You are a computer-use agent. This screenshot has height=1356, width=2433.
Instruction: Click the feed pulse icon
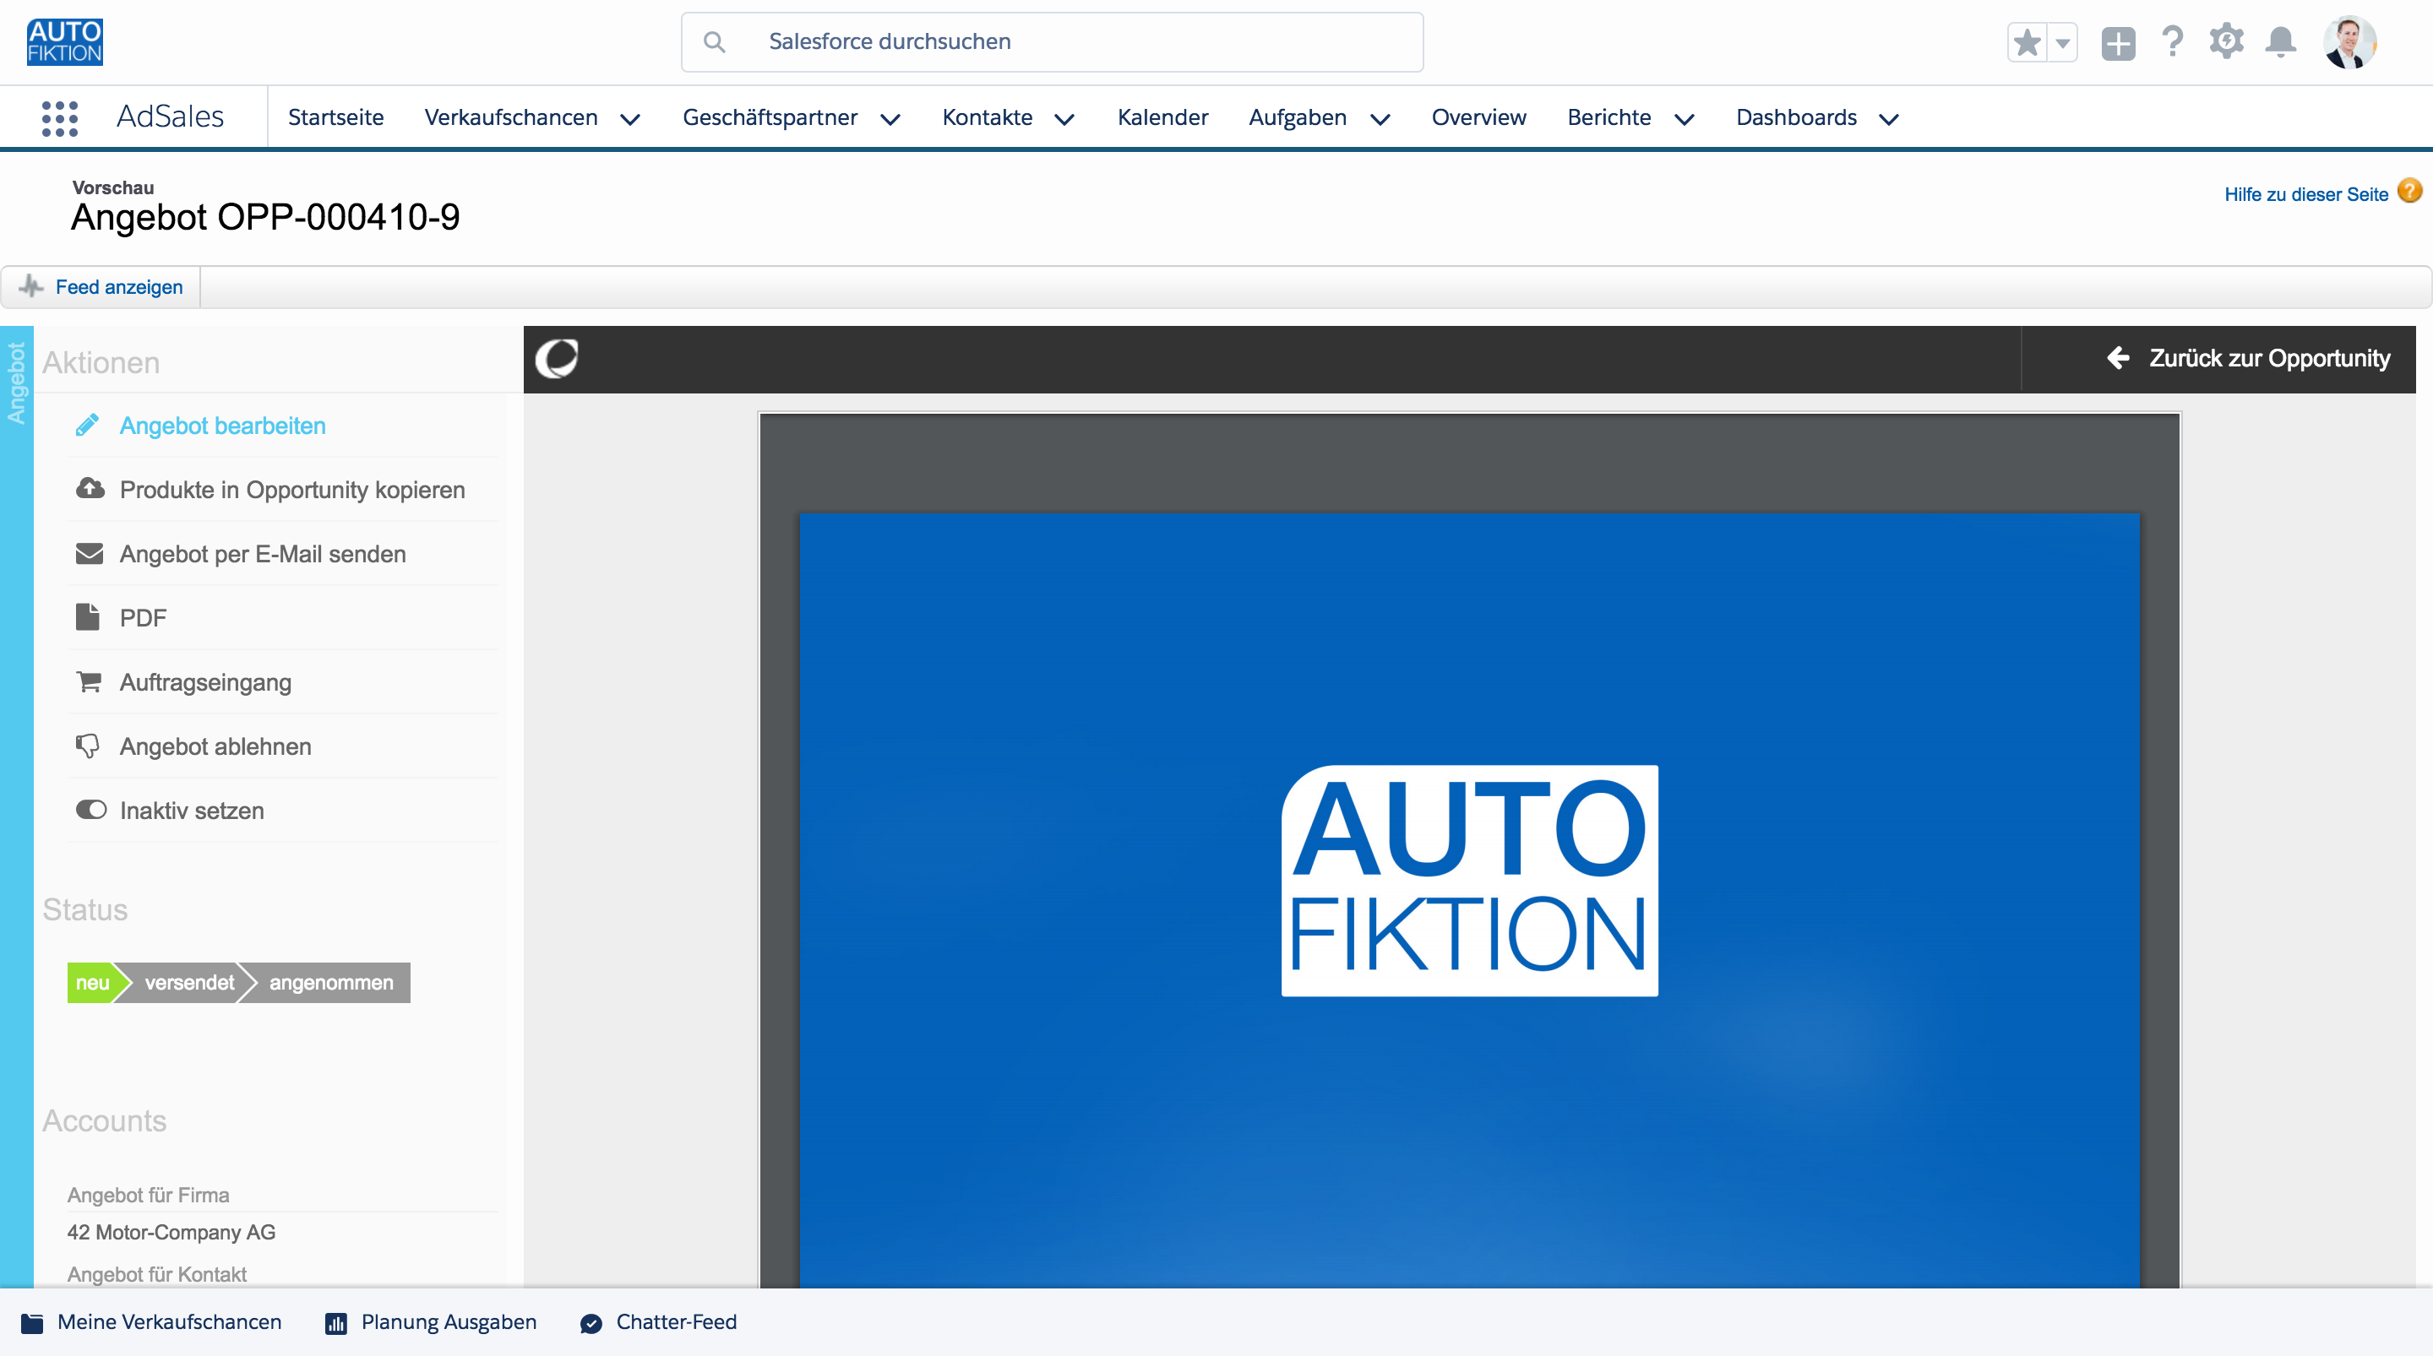pos(31,286)
